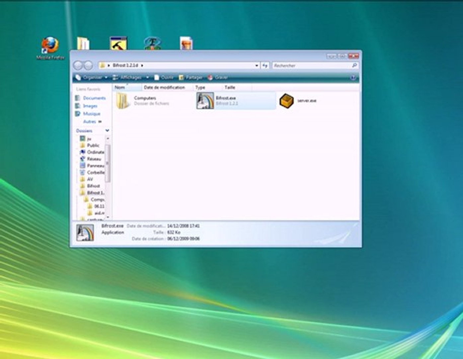Select Réseau in folder tree

click(x=94, y=159)
